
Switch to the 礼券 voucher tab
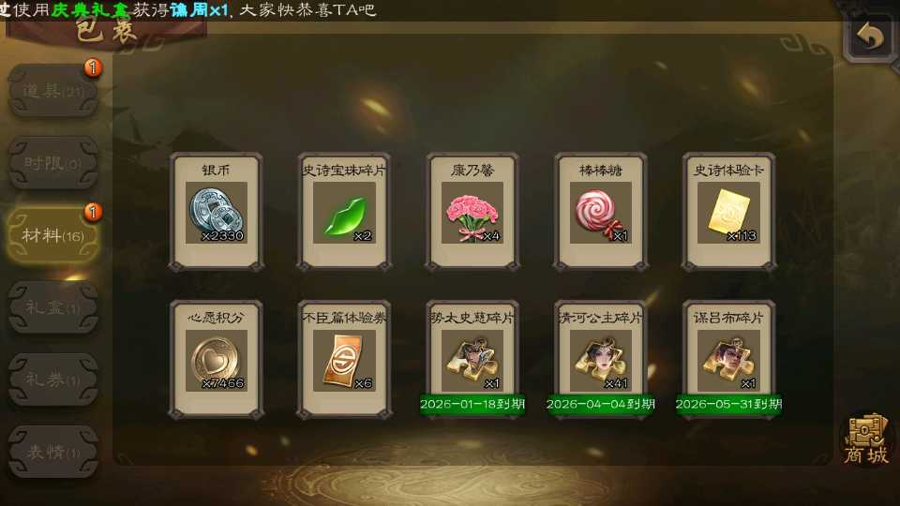pos(52,379)
